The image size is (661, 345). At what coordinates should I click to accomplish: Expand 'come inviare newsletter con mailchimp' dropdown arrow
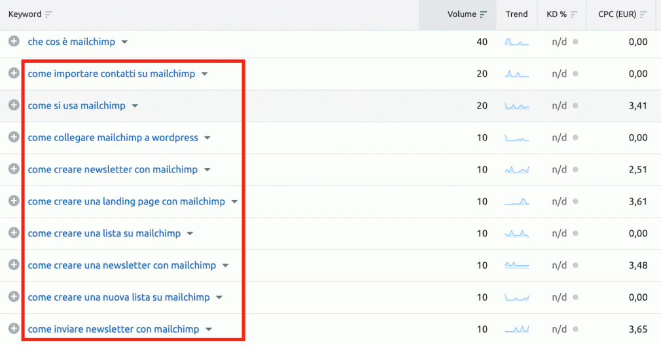point(209,329)
